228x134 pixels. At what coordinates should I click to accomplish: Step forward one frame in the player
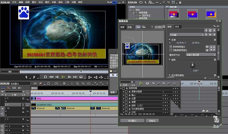coord(70,77)
